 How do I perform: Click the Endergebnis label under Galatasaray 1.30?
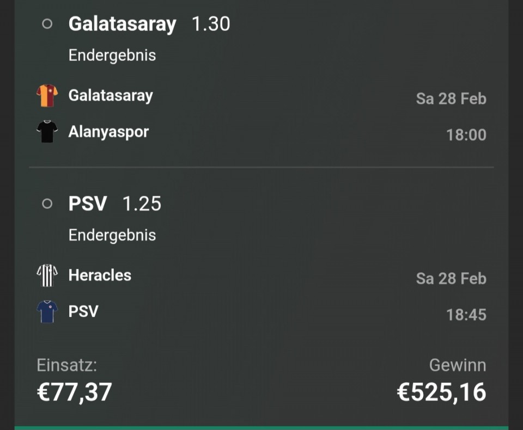[112, 56]
